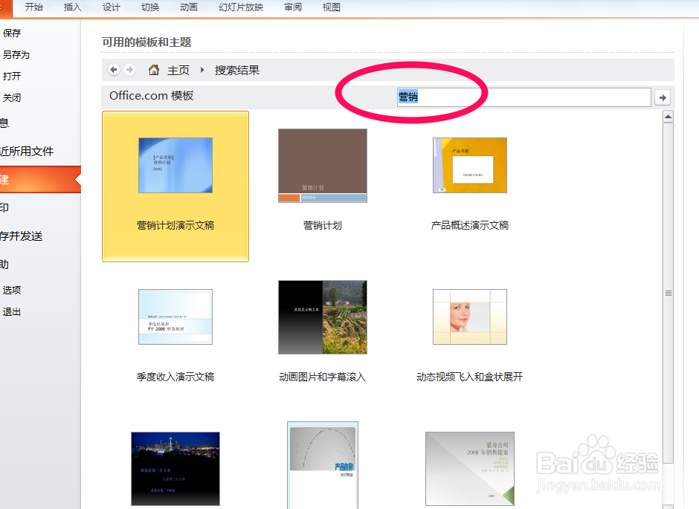Image resolution: width=699 pixels, height=509 pixels.
Task: Select the 季度收入演示文稿 template thumbnail
Action: click(x=175, y=317)
